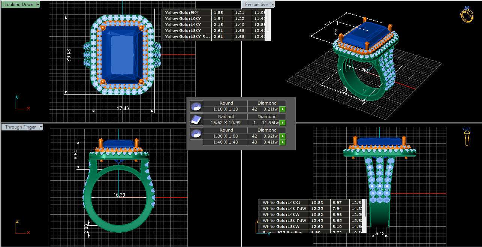The height and width of the screenshot is (247, 482).
Task: Select the Perspective viewport tab
Action: 256,4
